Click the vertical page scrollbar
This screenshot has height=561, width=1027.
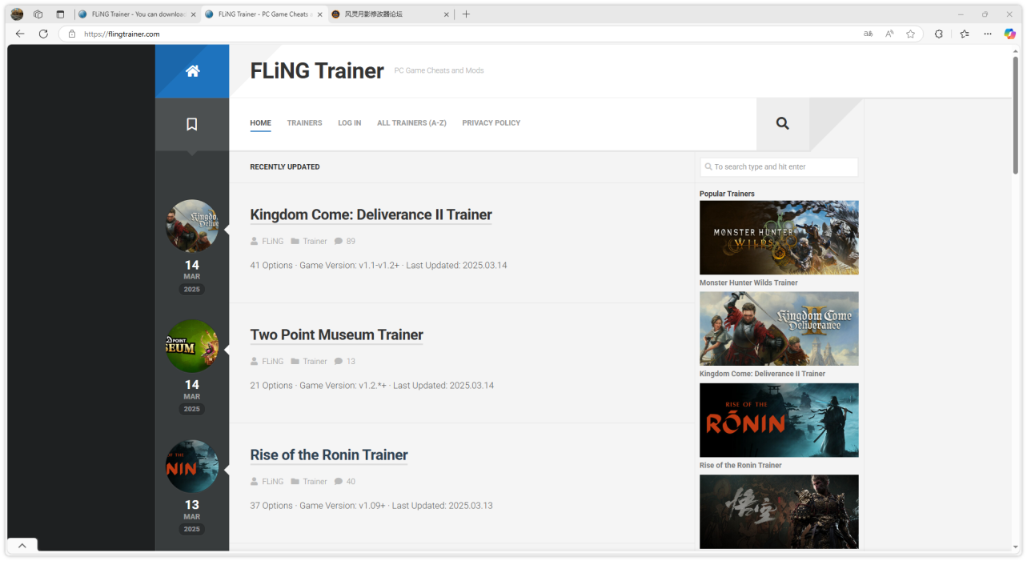click(1015, 116)
